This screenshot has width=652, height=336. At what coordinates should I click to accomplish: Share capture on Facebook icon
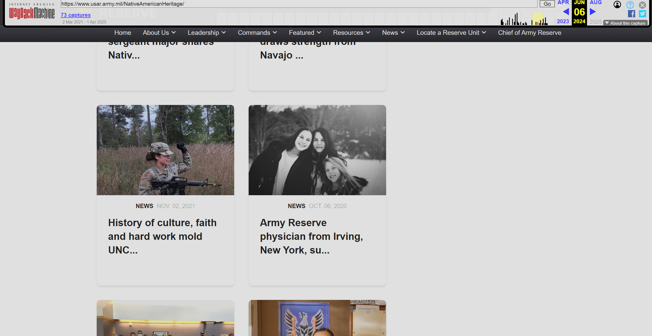631,14
